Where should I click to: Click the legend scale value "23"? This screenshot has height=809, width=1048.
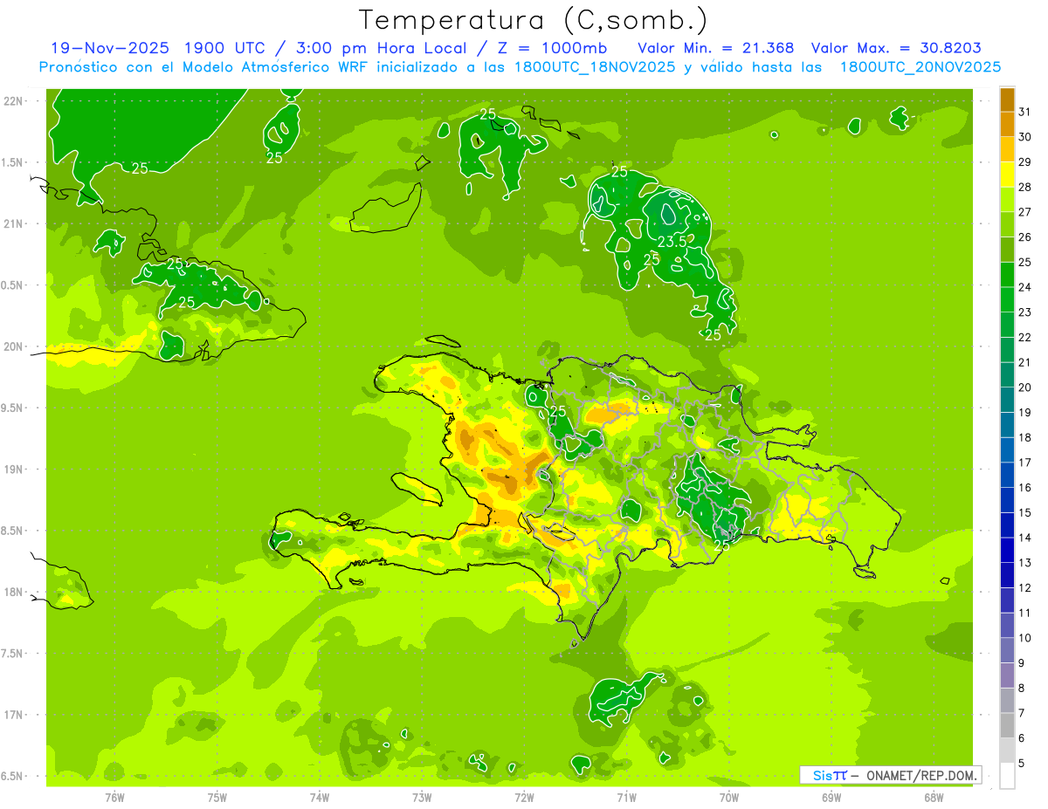1025,312
